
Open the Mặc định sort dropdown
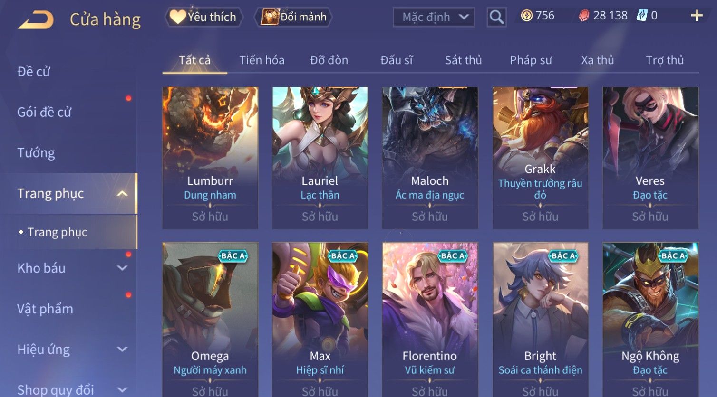point(434,18)
